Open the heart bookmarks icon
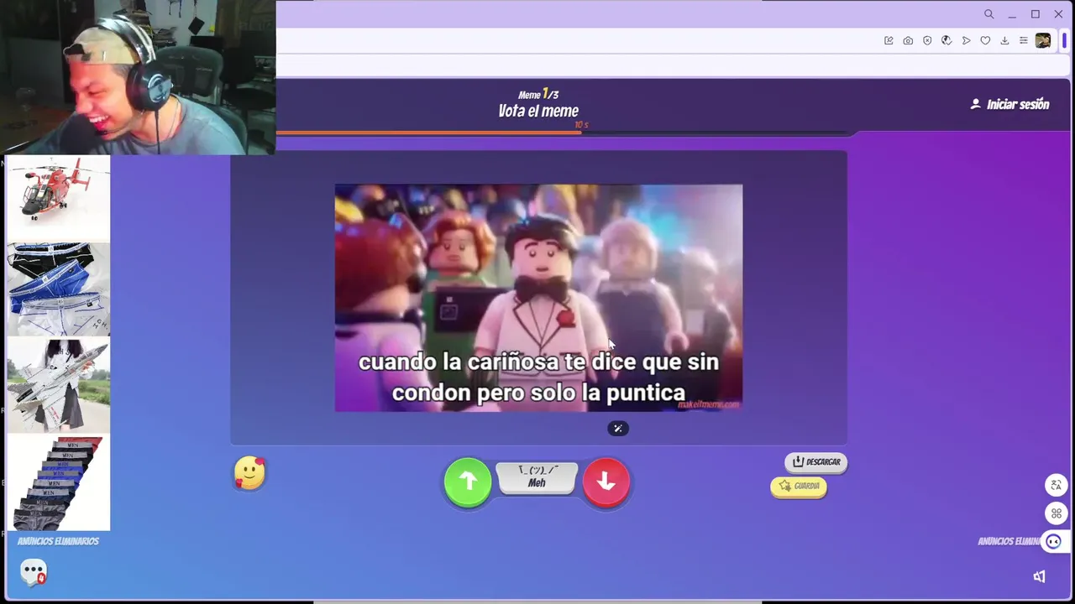 click(x=985, y=40)
